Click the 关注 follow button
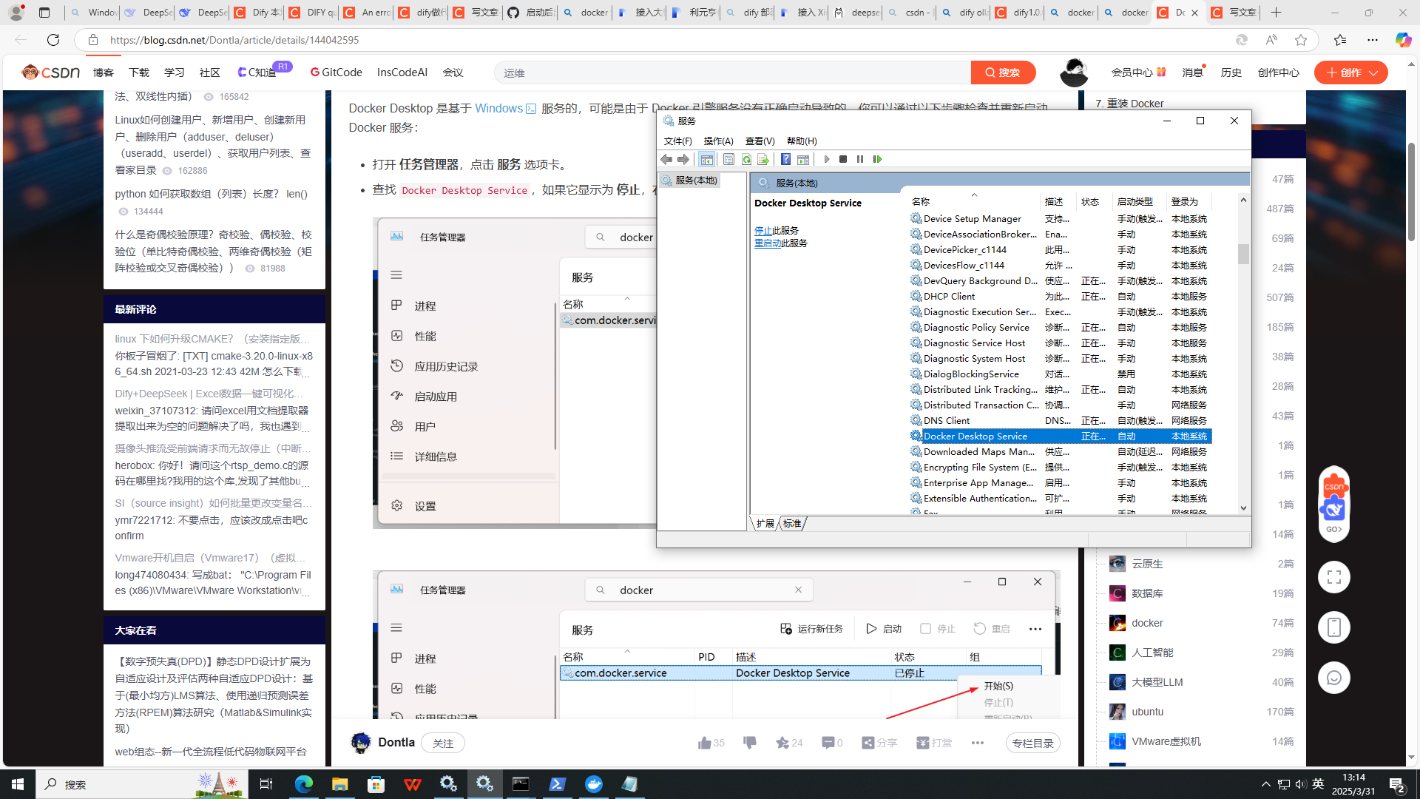 [x=442, y=743]
